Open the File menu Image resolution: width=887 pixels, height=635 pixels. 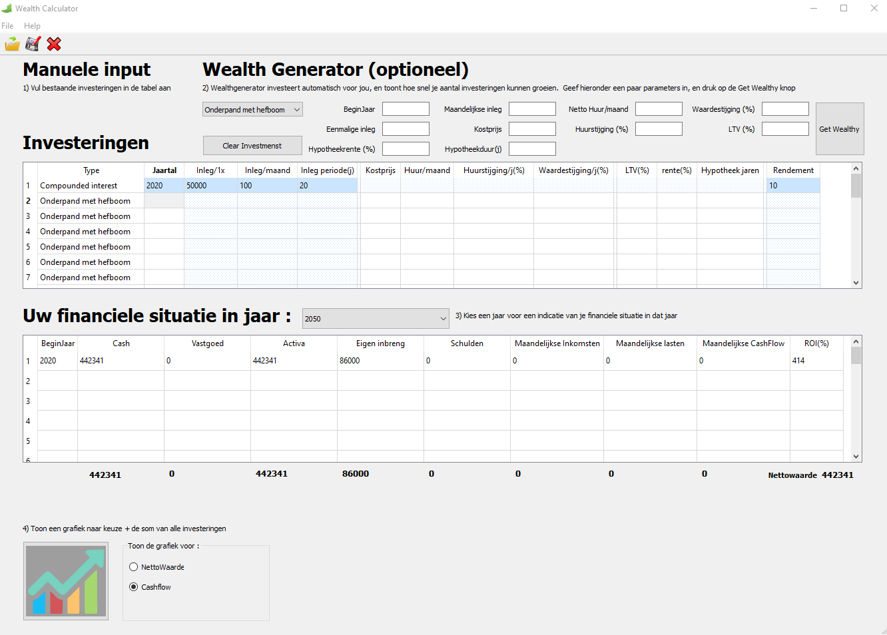tap(7, 26)
